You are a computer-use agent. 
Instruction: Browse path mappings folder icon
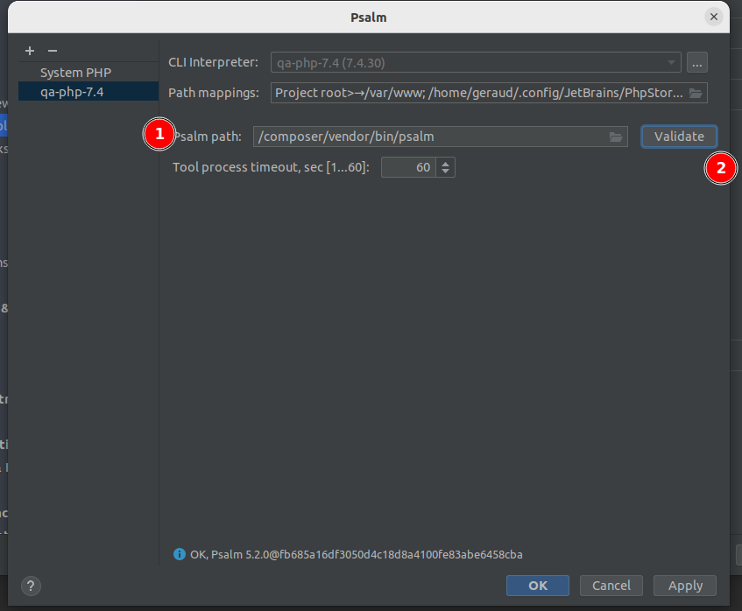click(x=696, y=93)
